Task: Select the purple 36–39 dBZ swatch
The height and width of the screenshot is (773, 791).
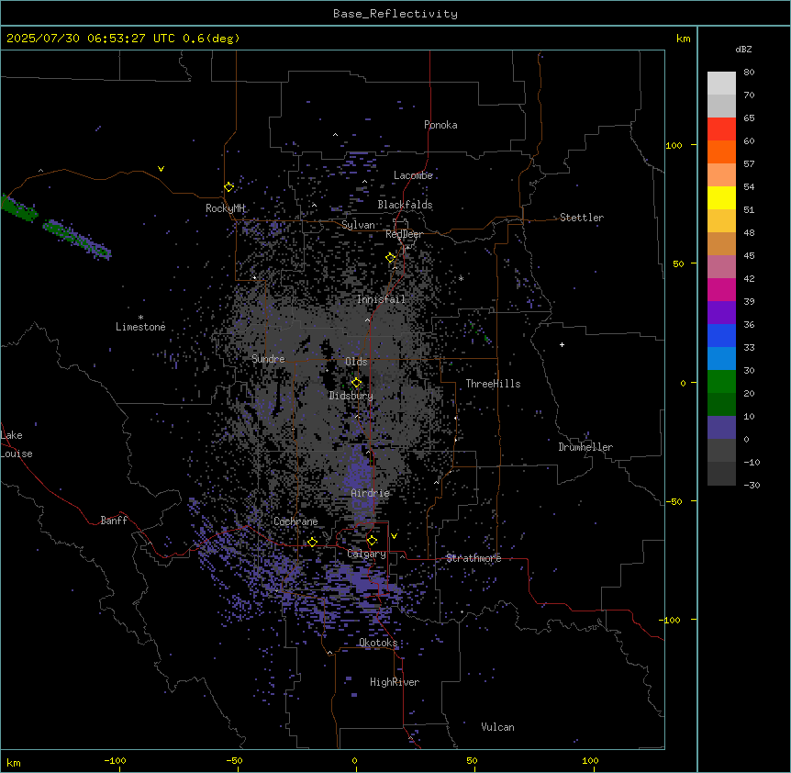Action: [721, 313]
